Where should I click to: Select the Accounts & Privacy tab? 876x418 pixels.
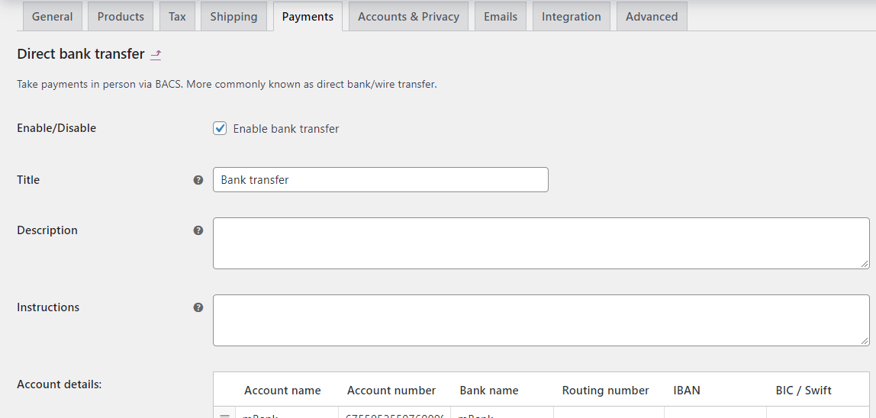click(x=408, y=17)
